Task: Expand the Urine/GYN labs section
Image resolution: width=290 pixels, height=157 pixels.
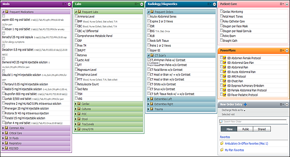Action: tap(76, 129)
